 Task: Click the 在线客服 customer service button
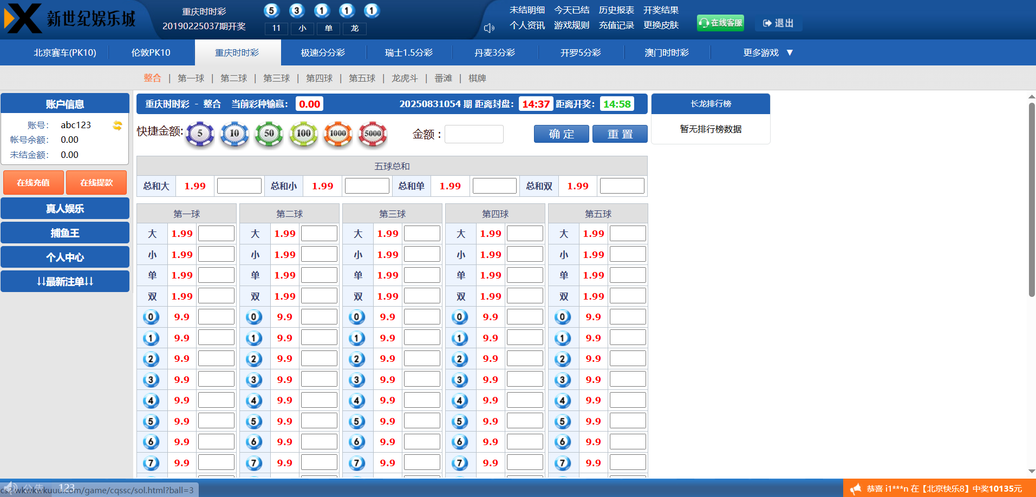(720, 23)
